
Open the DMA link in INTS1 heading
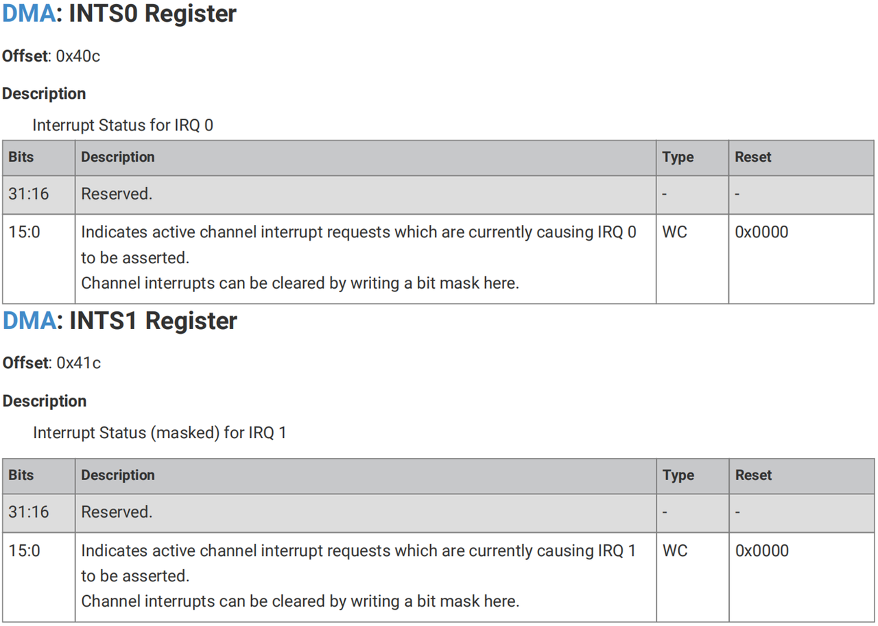coord(28,321)
